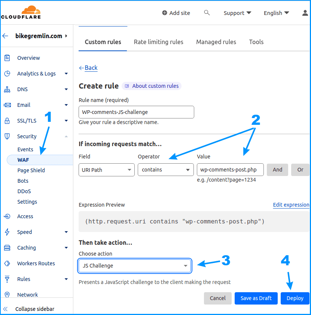The image size is (311, 315).
Task: Click the Add site plus icon
Action: [165, 13]
